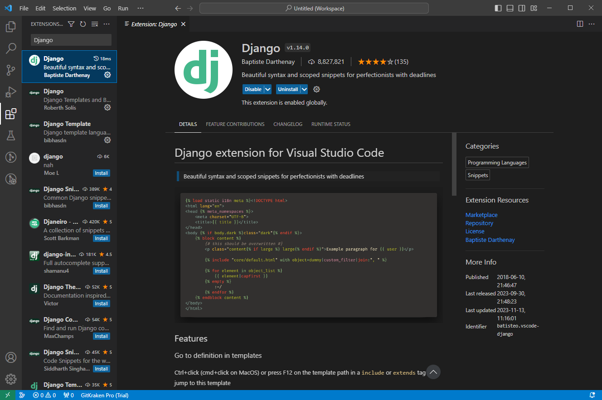Switch to the Changelog tab
602x400 pixels.
click(288, 124)
